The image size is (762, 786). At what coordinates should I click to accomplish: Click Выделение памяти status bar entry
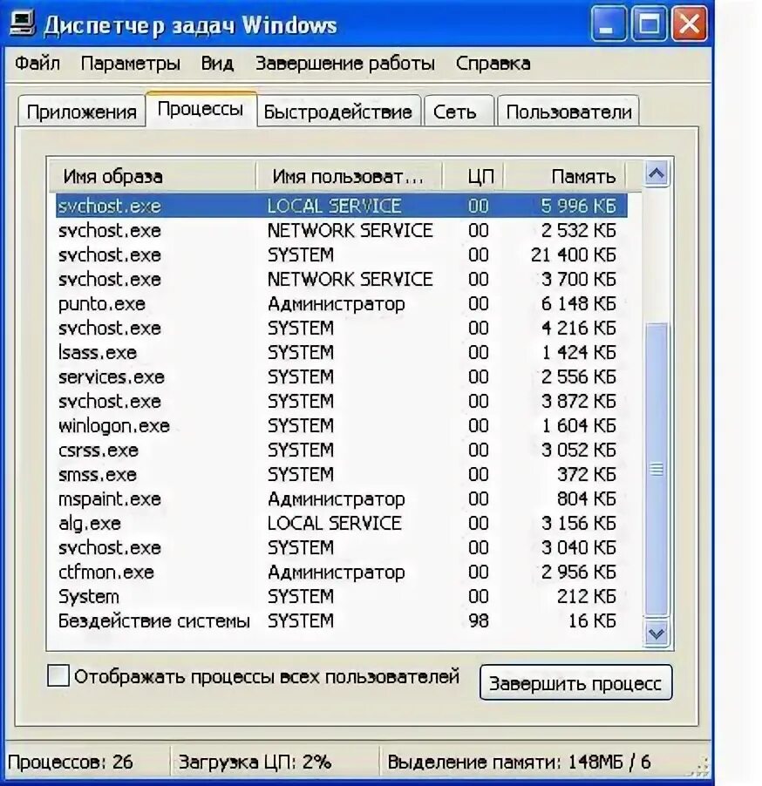click(x=520, y=762)
